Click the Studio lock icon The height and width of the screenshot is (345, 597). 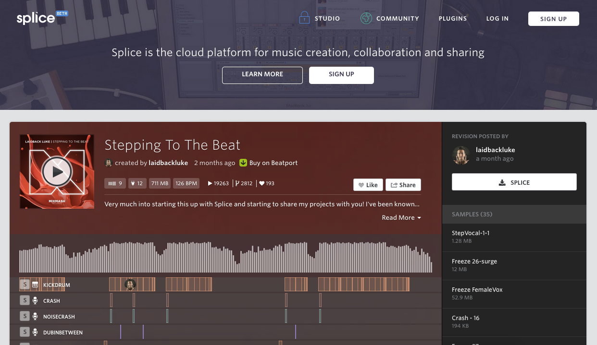point(304,18)
